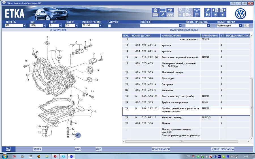Switch to ETKA taskbar button
The image size is (255, 159).
(x=71, y=156)
